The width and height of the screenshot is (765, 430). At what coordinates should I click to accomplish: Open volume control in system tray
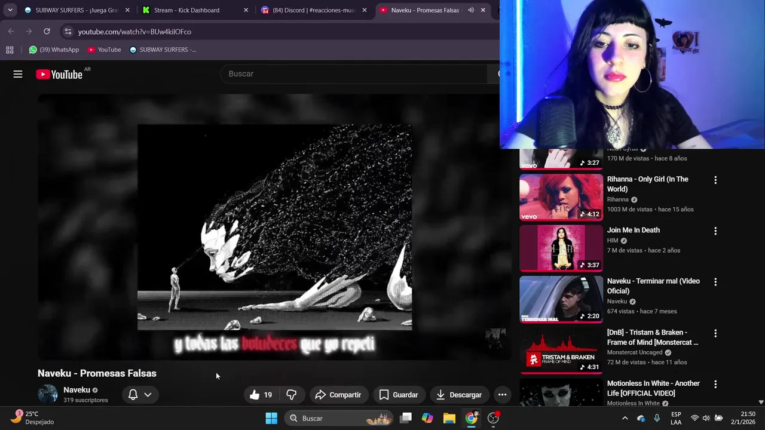coord(706,418)
